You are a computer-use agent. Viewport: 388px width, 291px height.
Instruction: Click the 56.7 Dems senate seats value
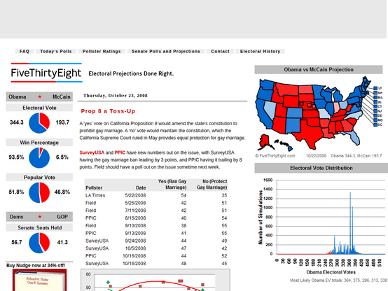17,242
